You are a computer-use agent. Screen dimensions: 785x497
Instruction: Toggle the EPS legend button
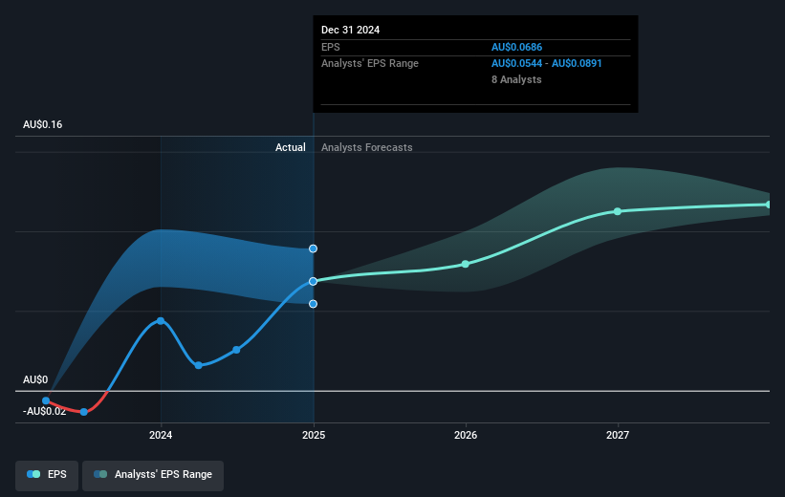click(x=47, y=475)
